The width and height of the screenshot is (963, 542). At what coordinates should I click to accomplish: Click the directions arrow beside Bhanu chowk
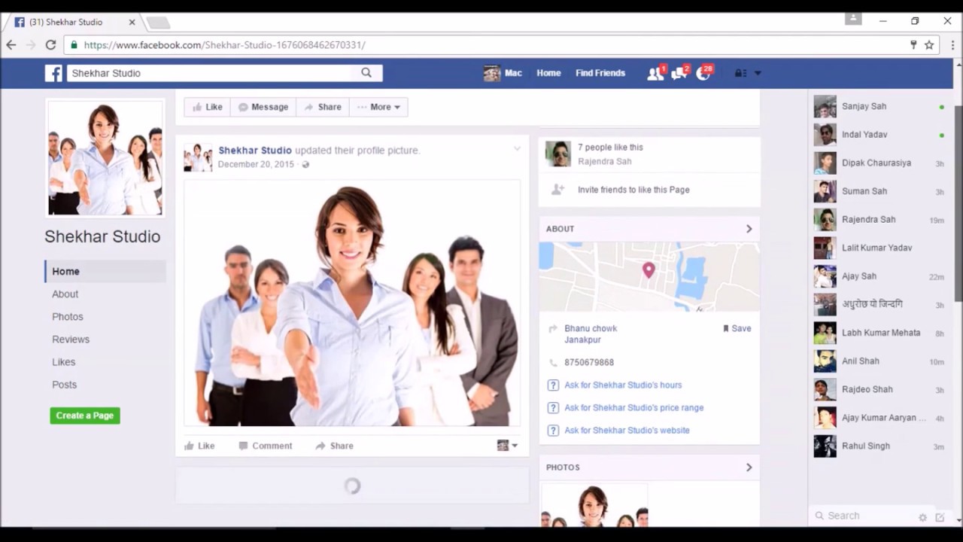[x=553, y=329]
